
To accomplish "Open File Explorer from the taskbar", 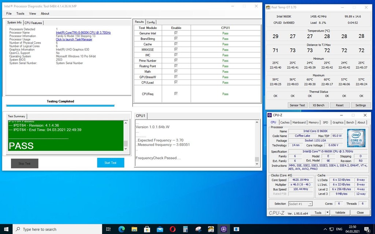I will pos(134,229).
